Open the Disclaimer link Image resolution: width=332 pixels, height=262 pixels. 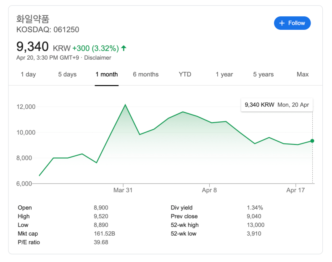97,58
